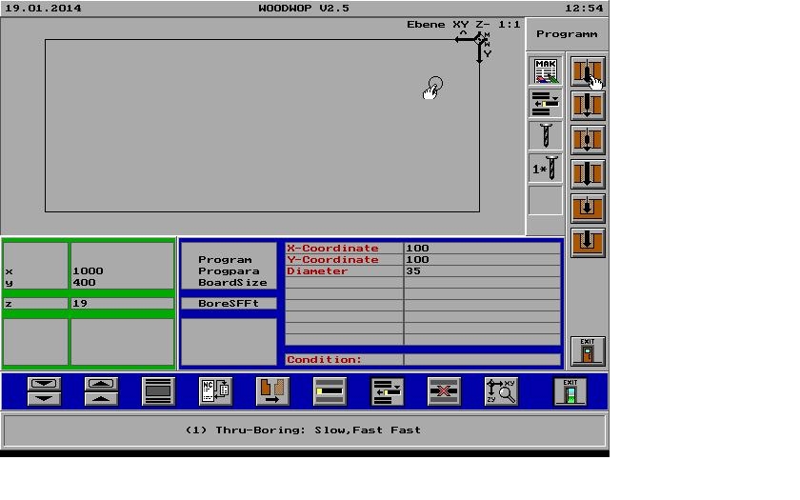Click the z value 19

click(80, 304)
